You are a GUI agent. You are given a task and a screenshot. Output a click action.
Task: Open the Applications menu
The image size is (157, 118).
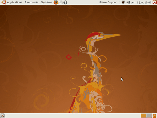14,2
